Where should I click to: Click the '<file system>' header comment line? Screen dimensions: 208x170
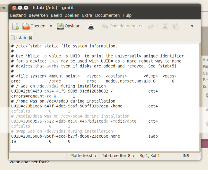click(94, 76)
